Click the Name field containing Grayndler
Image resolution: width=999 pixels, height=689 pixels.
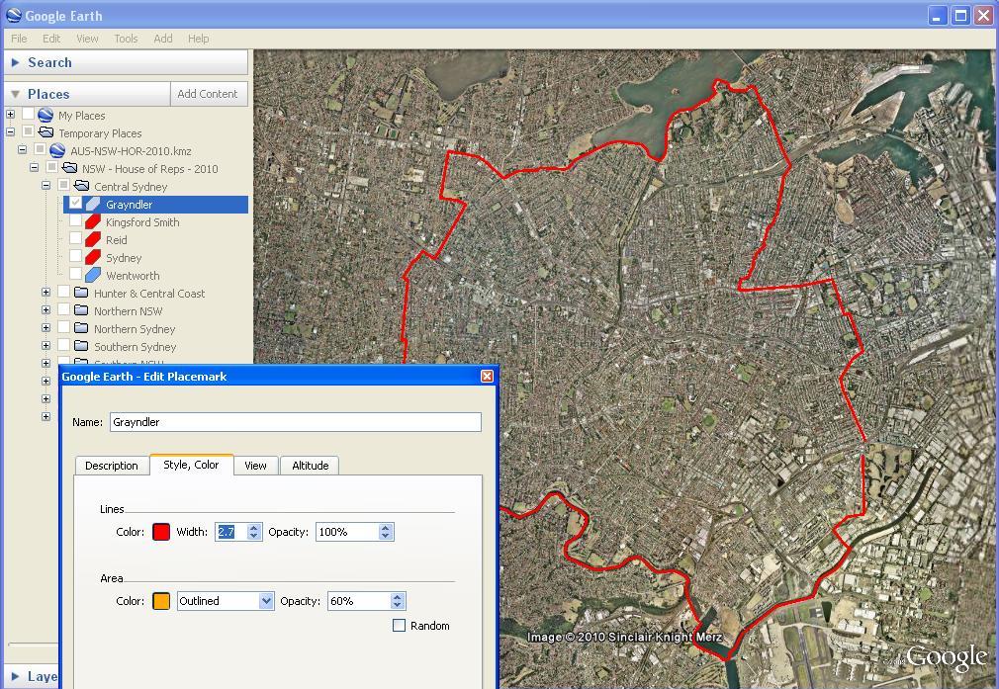coord(296,422)
